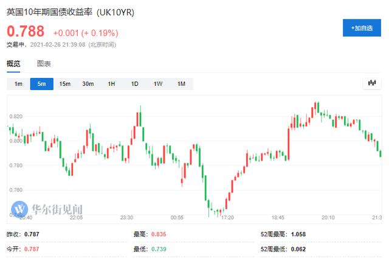
Task: Click the 0.760 y-axis label
Action: click(16, 190)
